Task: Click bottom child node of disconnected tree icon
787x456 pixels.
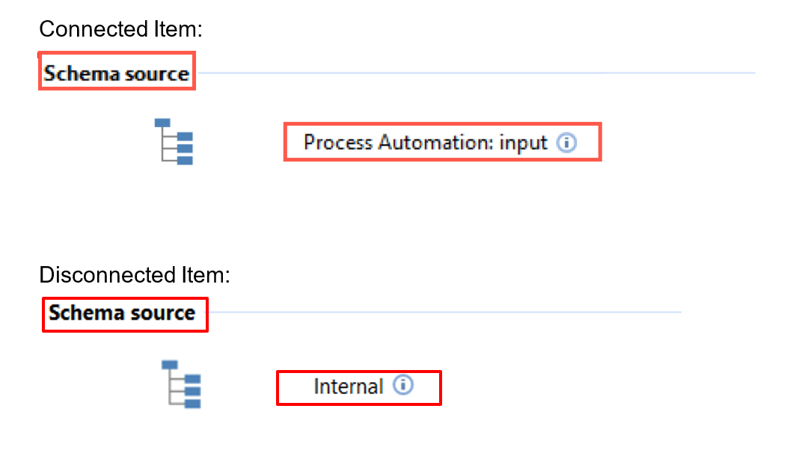Action: 193,404
